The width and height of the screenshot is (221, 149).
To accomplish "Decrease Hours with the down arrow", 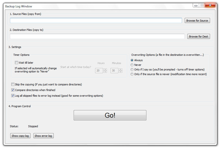I will 105,72.
